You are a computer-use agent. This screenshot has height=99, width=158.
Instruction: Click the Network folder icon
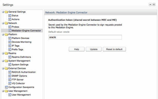[x=6, y=23]
